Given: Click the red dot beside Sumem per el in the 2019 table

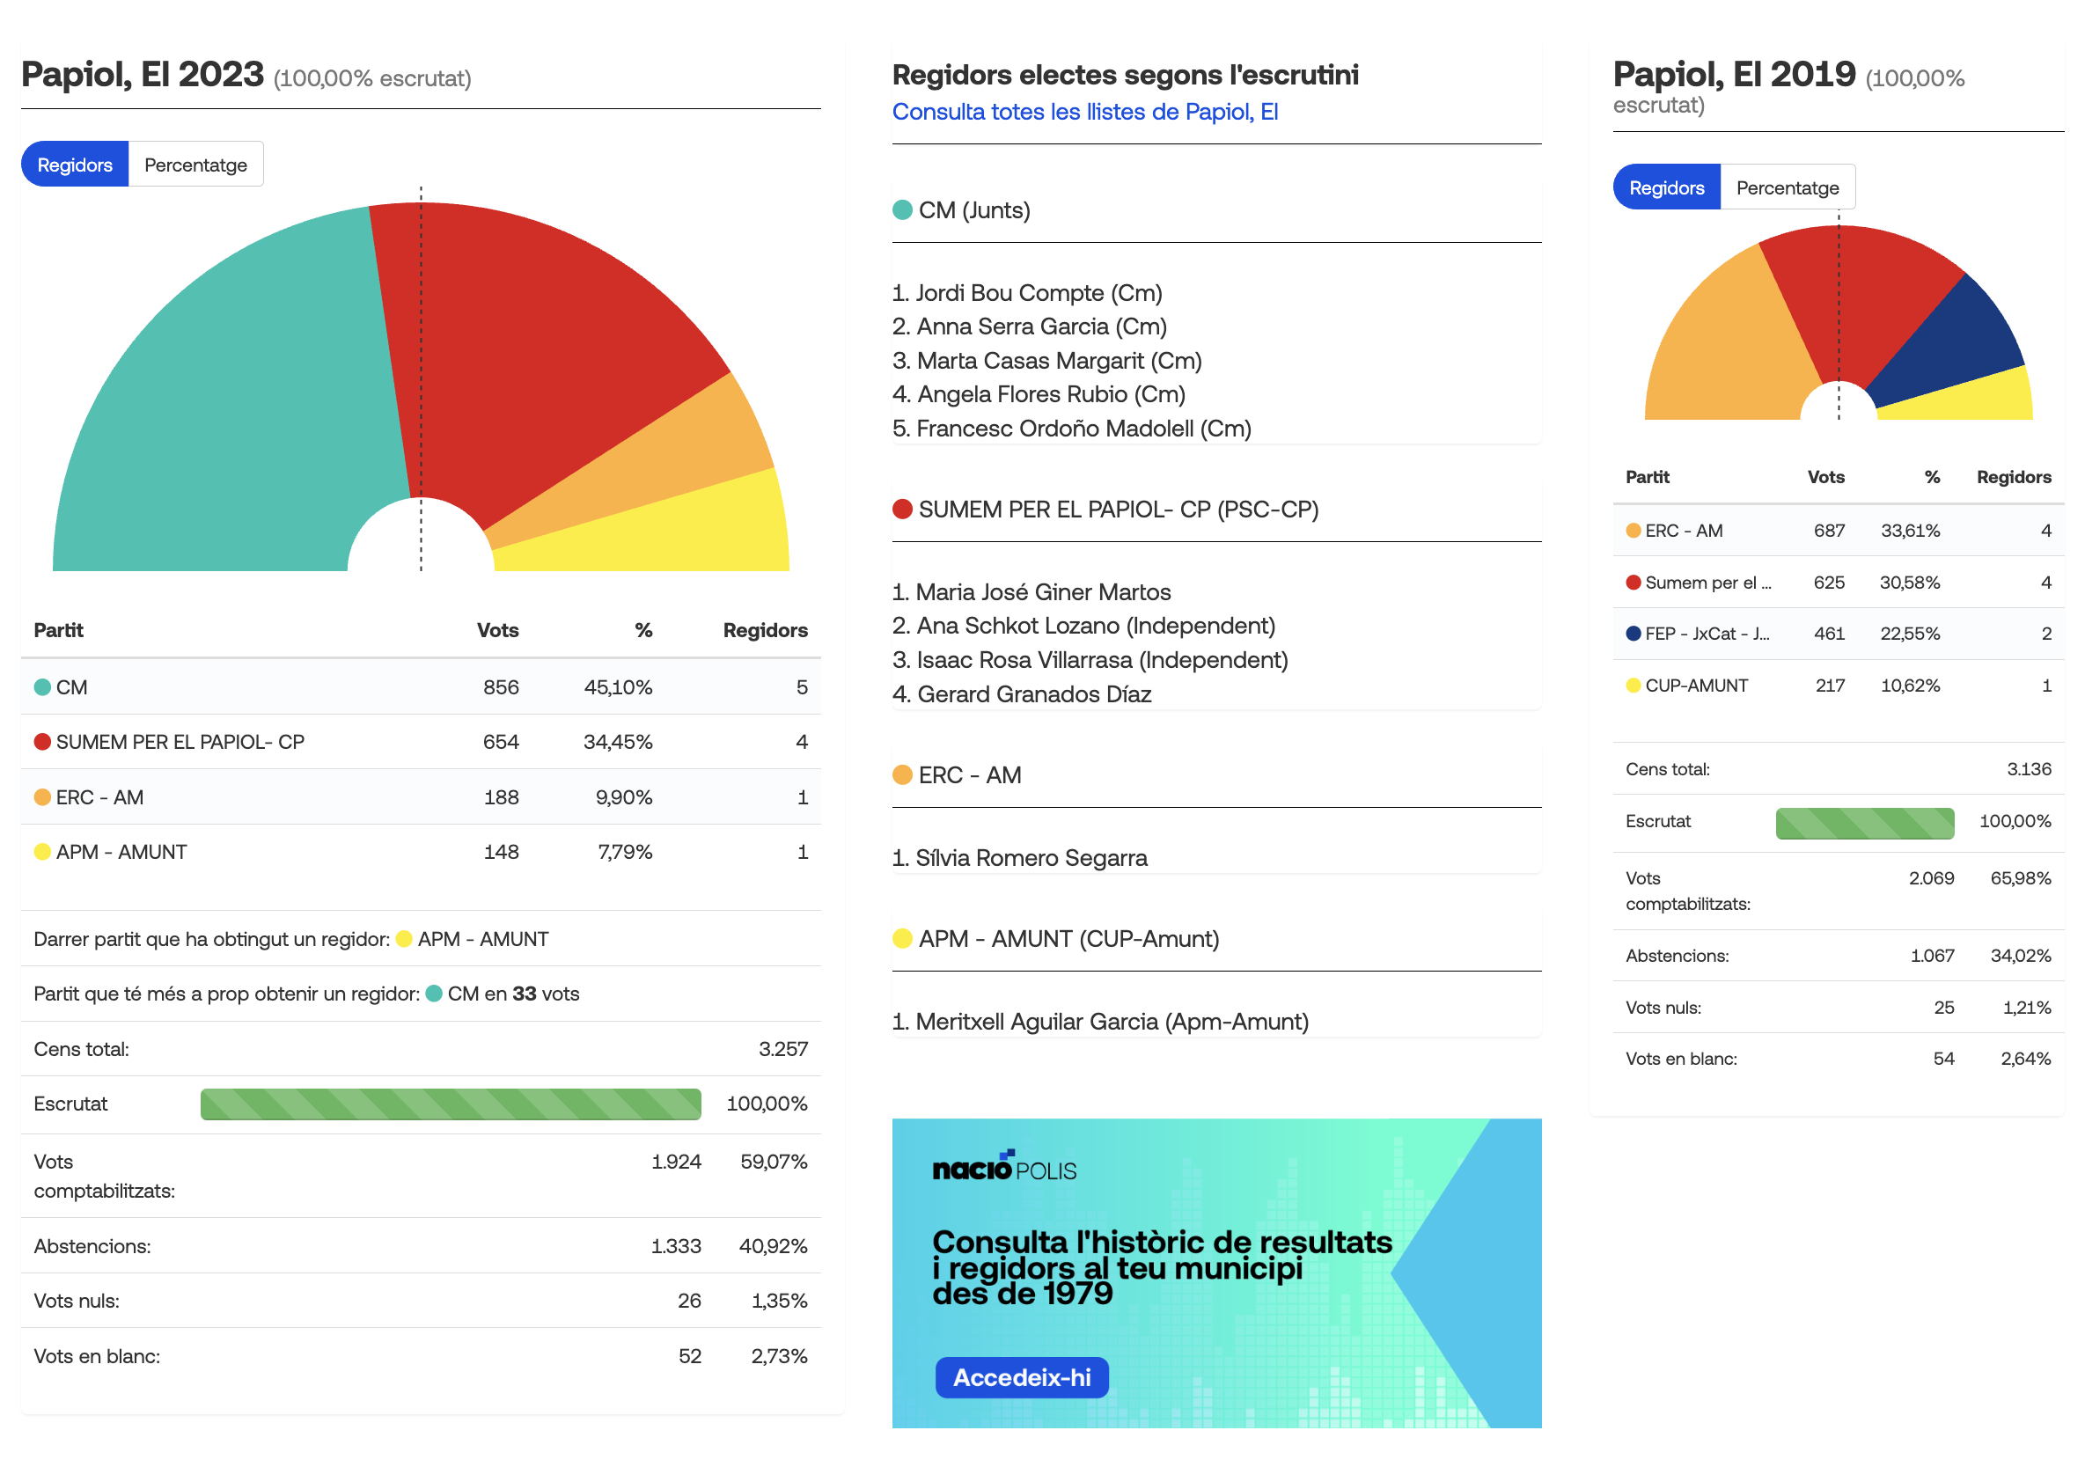Looking at the screenshot, I should 1633,582.
